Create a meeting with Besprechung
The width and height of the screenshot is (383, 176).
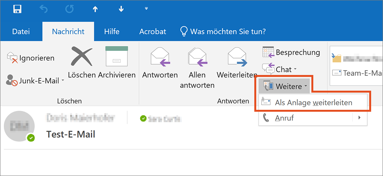(291, 52)
